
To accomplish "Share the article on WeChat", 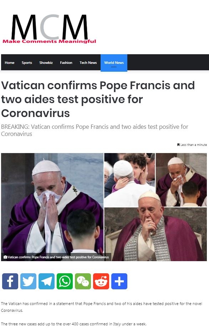I will [83, 281].
